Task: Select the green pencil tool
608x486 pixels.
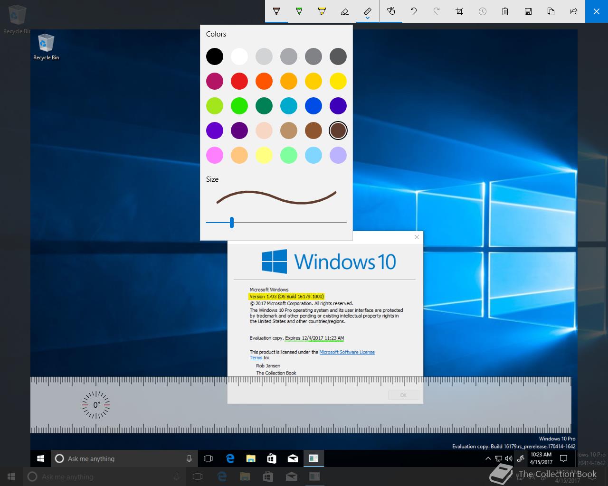Action: pos(299,11)
